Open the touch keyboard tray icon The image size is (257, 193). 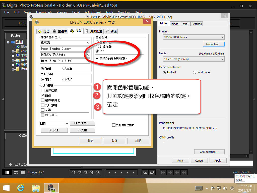coord(199,188)
